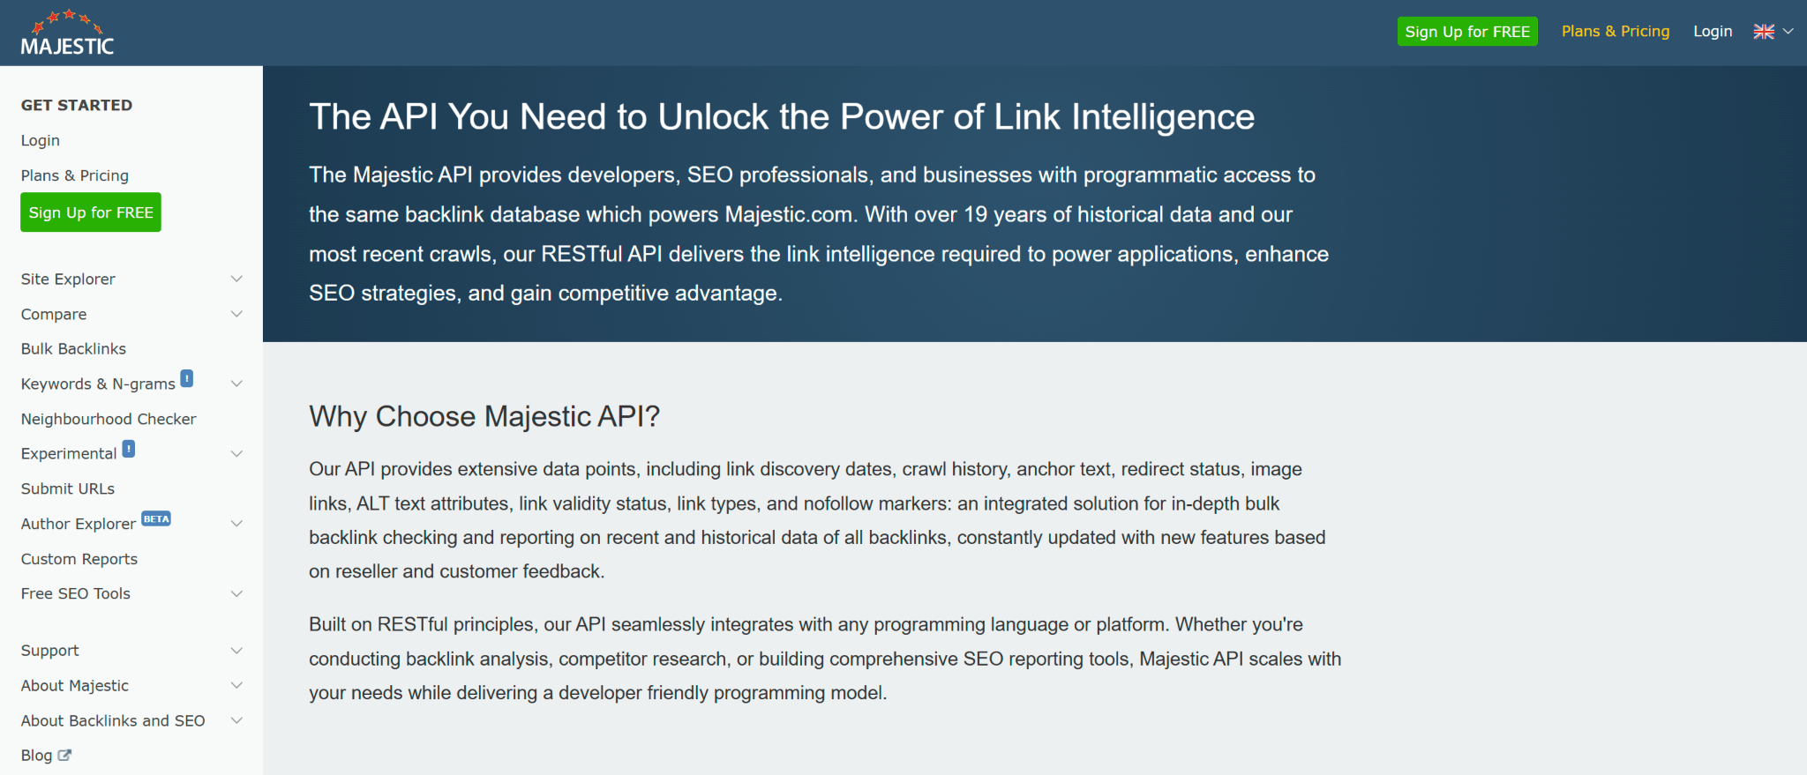Expand the Author Explorer chevron
The height and width of the screenshot is (775, 1807).
click(x=236, y=524)
